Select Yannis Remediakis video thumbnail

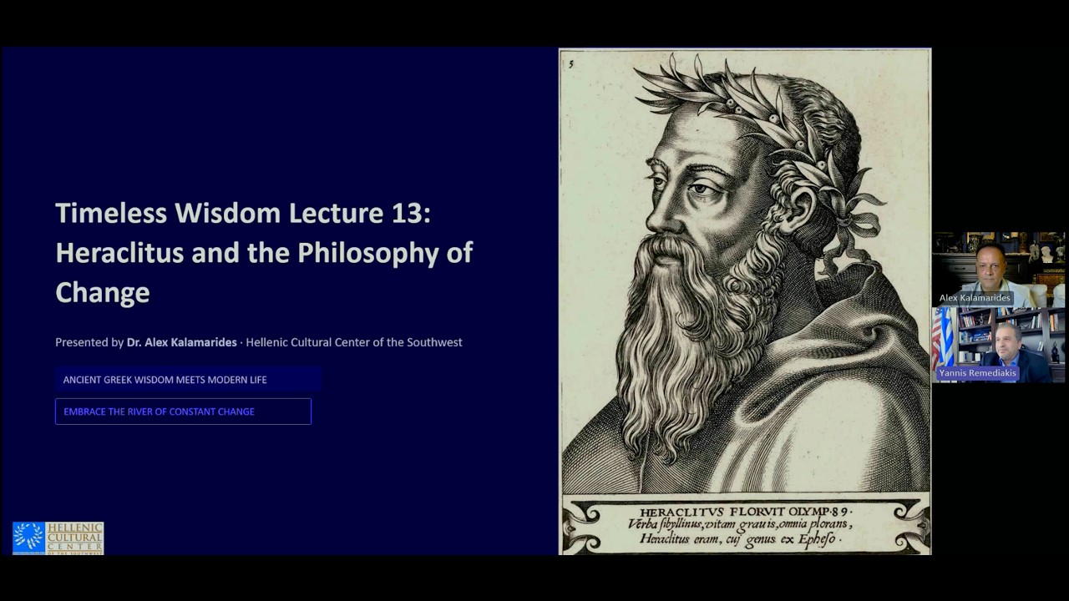(999, 345)
